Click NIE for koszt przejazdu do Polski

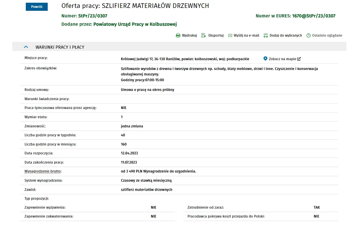[317, 217]
